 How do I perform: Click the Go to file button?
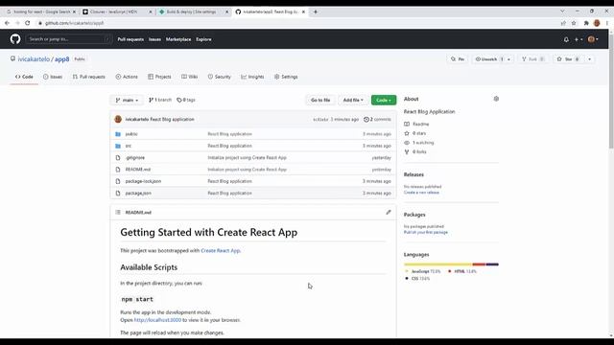(x=320, y=100)
